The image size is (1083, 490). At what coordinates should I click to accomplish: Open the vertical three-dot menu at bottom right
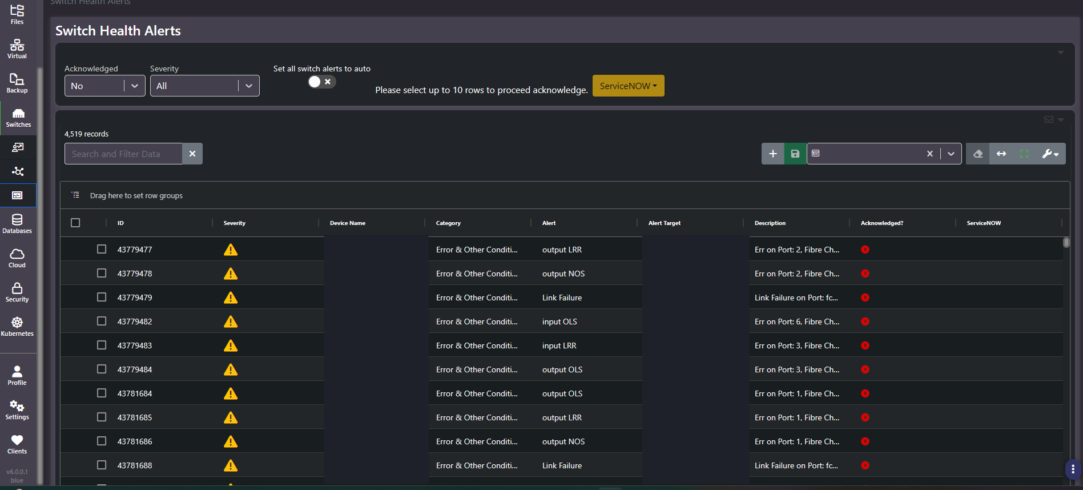pyautogui.click(x=1073, y=469)
